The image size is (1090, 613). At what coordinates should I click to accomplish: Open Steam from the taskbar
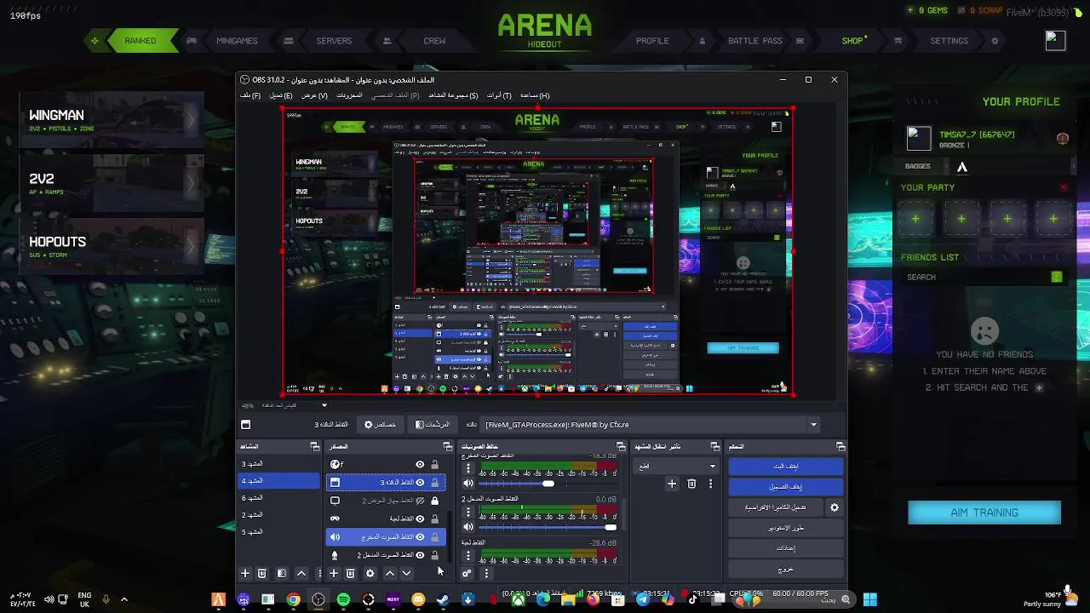click(x=443, y=599)
